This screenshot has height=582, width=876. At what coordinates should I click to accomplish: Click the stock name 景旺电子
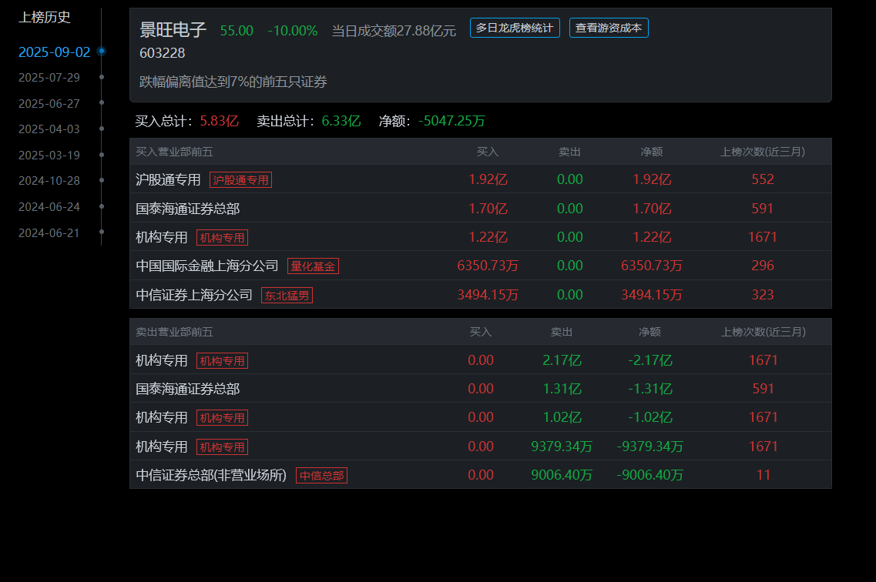pos(173,29)
